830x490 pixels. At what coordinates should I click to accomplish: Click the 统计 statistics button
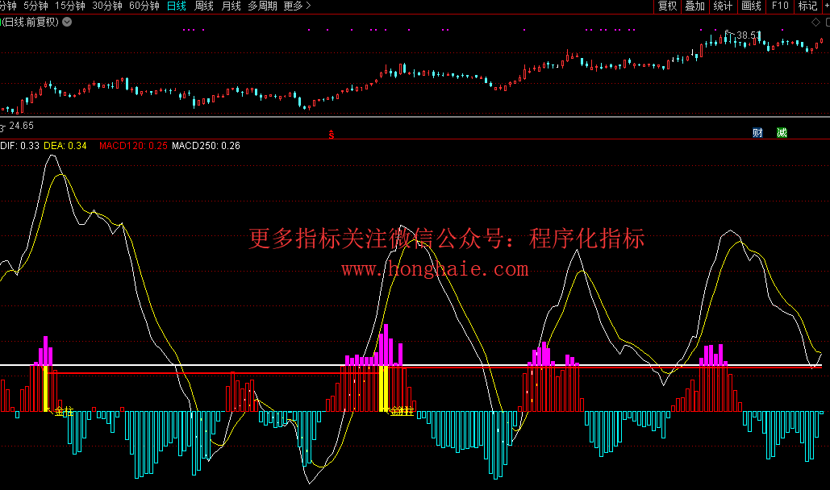[724, 6]
